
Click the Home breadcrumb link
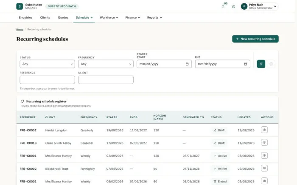[x=20, y=30]
